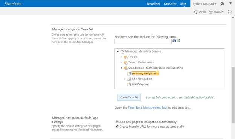The height and width of the screenshot is (139, 235).
Task: Click the focus on content icon
Action: 230,12
